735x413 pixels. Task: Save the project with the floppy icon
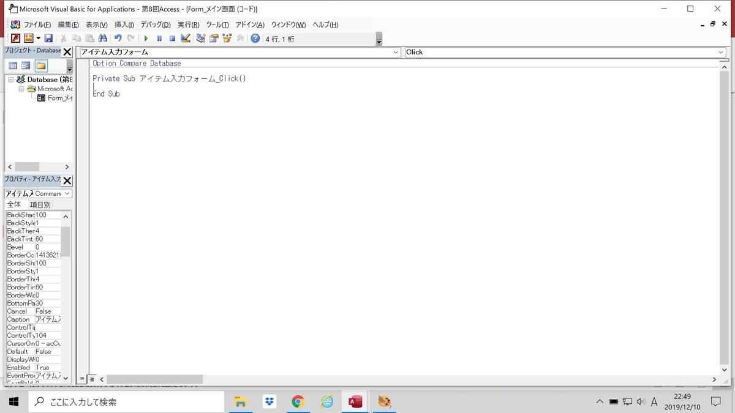click(x=48, y=39)
